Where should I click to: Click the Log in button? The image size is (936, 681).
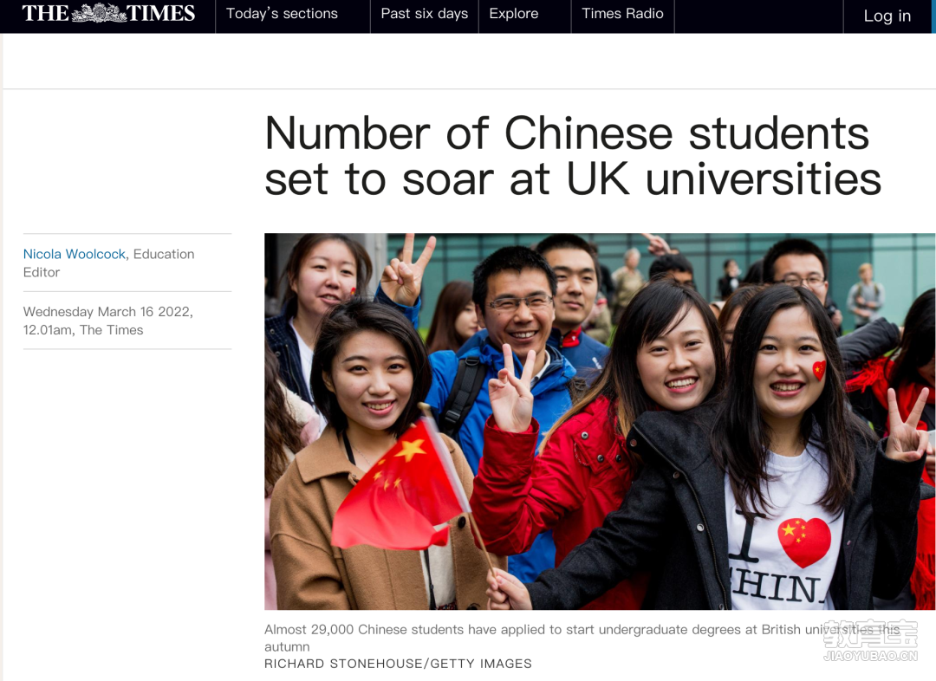tap(887, 16)
